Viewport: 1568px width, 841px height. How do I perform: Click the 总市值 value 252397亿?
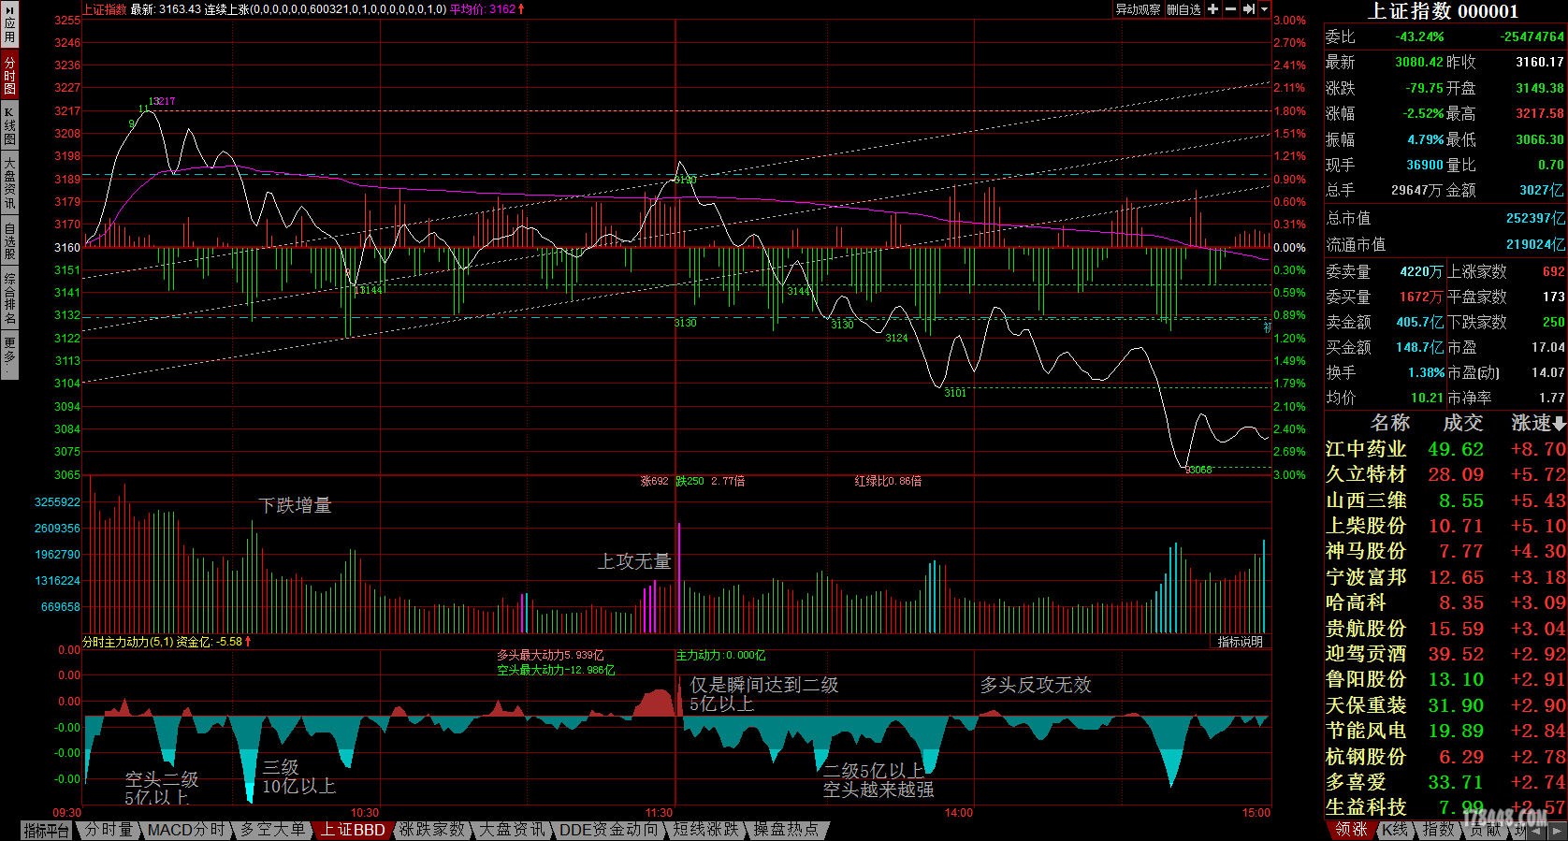pyautogui.click(x=1535, y=218)
